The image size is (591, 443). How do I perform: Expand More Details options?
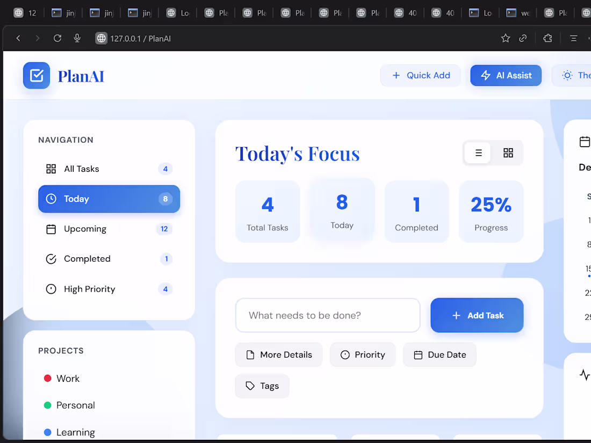click(279, 355)
